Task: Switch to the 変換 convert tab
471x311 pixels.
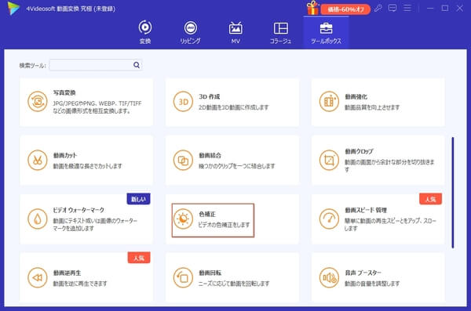Action: pyautogui.click(x=145, y=32)
